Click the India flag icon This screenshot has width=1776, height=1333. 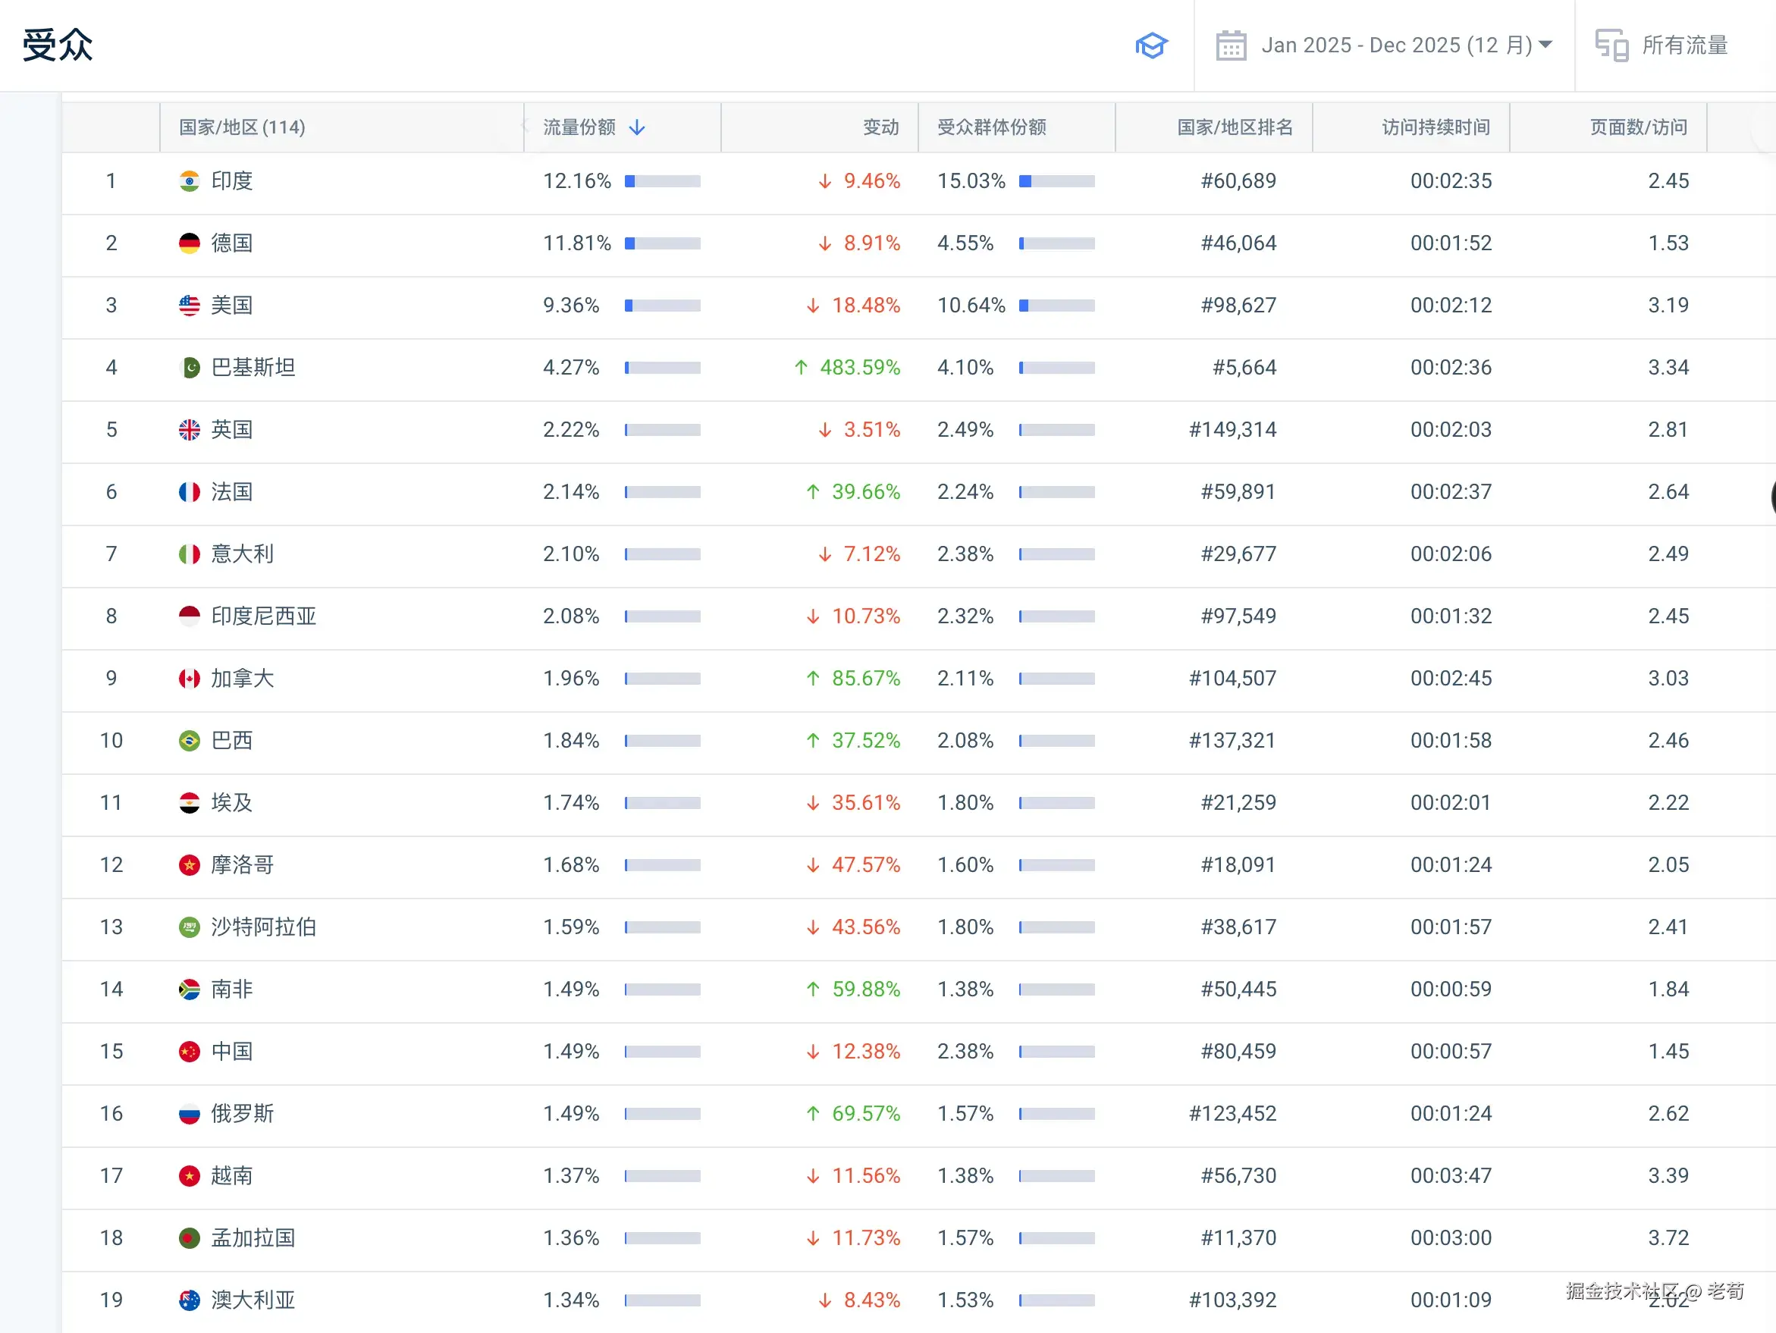point(190,181)
